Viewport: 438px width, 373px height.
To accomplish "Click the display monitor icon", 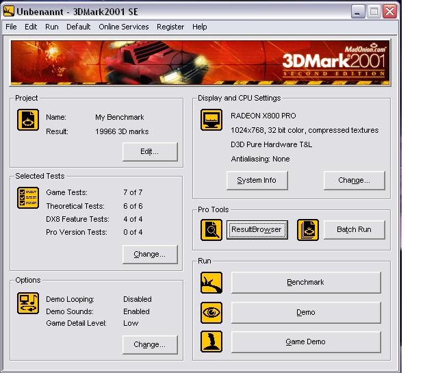I will [x=211, y=120].
